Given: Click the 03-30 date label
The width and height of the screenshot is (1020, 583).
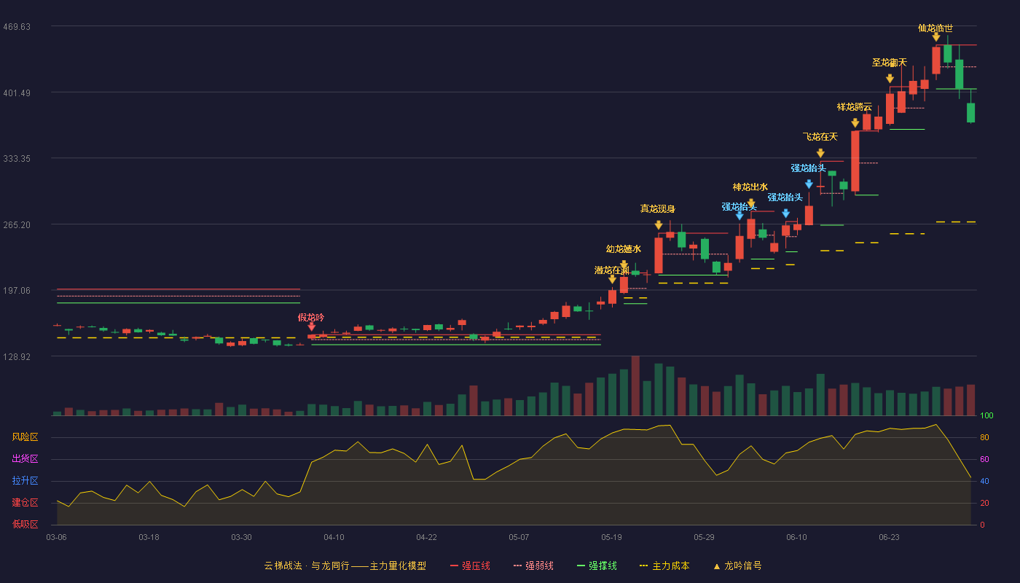Looking at the screenshot, I should click(241, 537).
